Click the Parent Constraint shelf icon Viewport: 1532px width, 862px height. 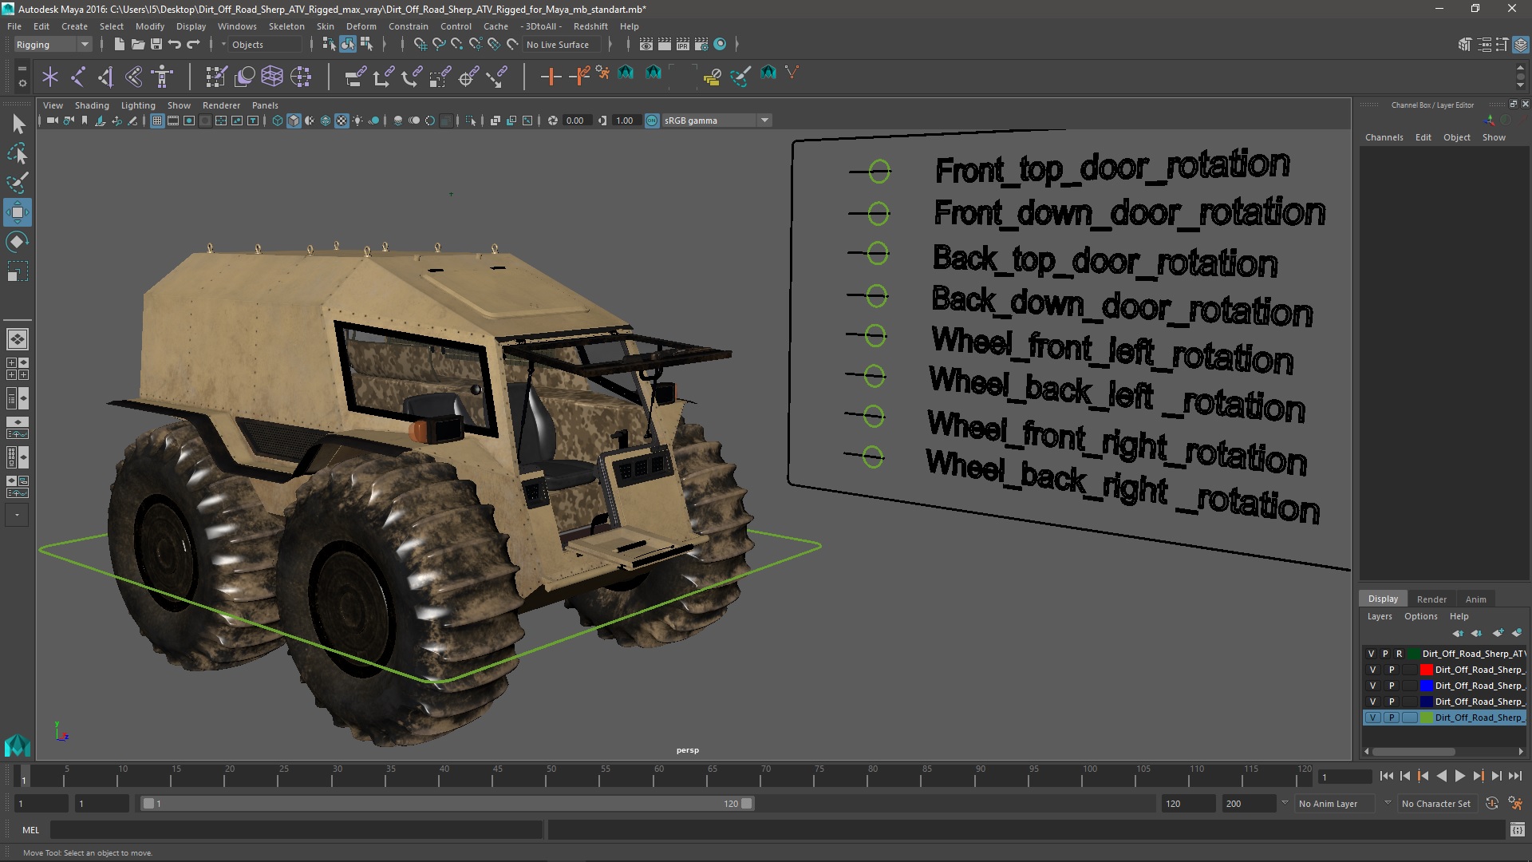355,77
